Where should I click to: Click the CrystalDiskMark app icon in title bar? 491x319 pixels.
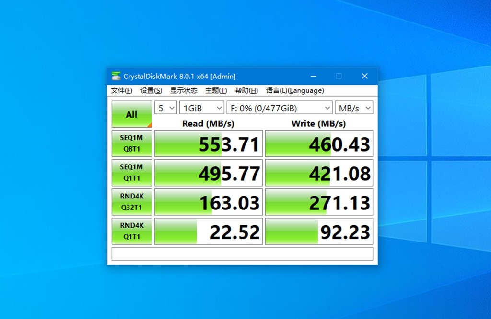[x=116, y=76]
